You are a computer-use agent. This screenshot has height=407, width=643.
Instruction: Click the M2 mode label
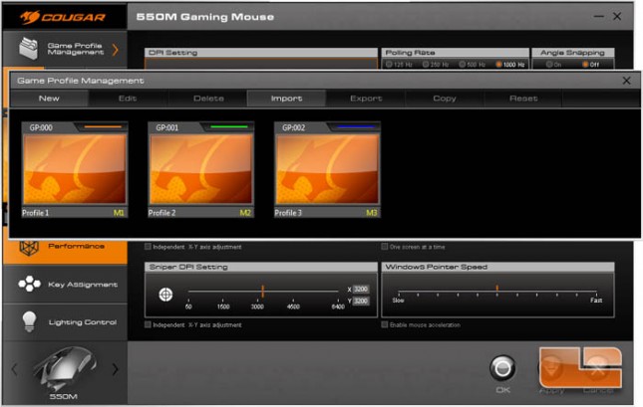(245, 213)
